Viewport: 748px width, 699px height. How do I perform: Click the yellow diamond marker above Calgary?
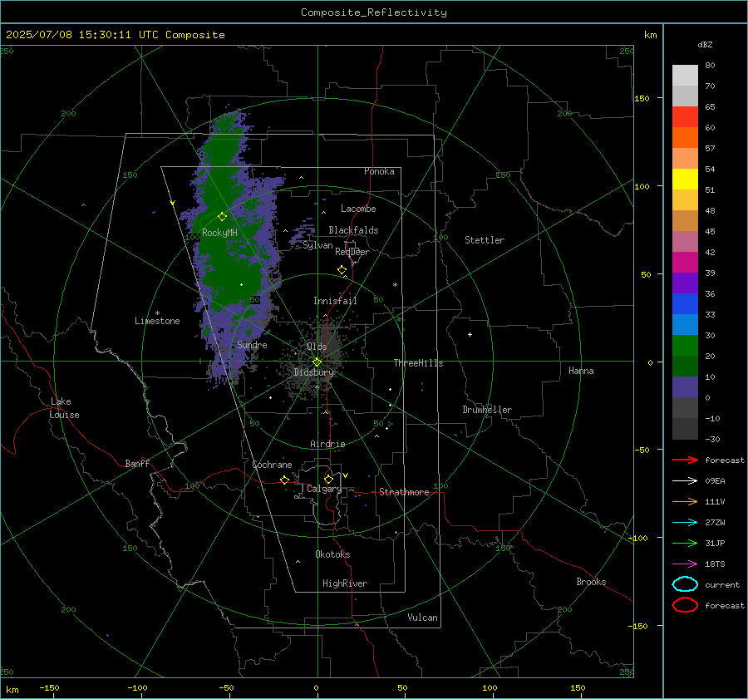pos(328,479)
